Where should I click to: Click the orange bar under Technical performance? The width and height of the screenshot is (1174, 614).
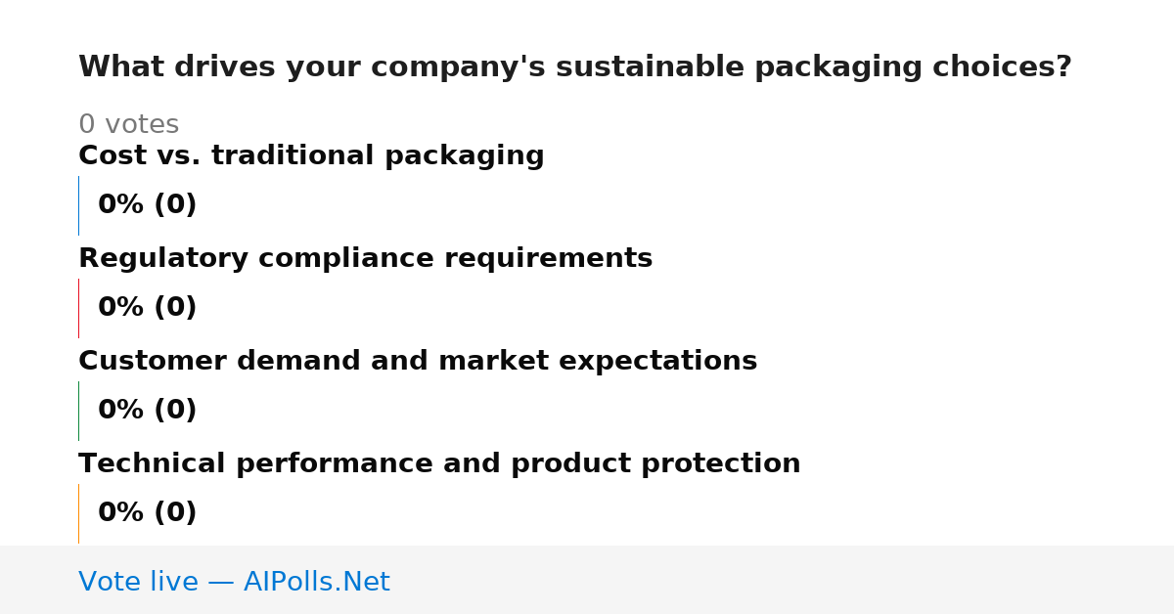pos(78,513)
